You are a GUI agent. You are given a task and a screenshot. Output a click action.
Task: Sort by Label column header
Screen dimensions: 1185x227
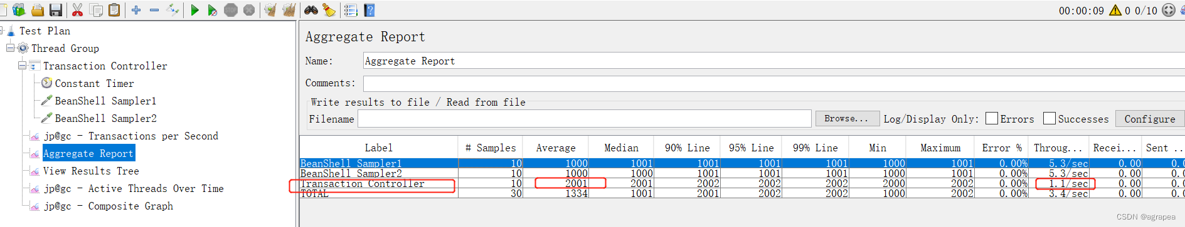point(379,148)
